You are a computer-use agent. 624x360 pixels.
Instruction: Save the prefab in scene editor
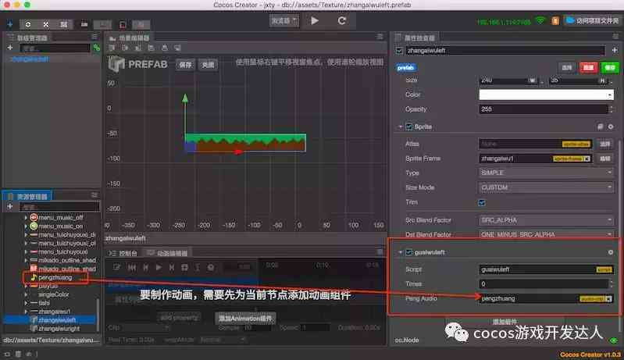pos(185,65)
